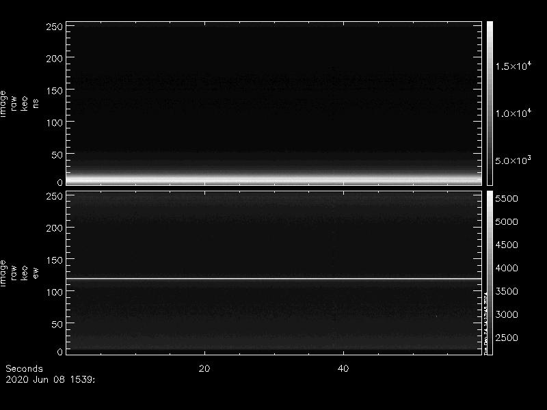Screen dimensions: 547x410
Task: Click the 100 tick of the ew plot
Action: tap(54, 292)
